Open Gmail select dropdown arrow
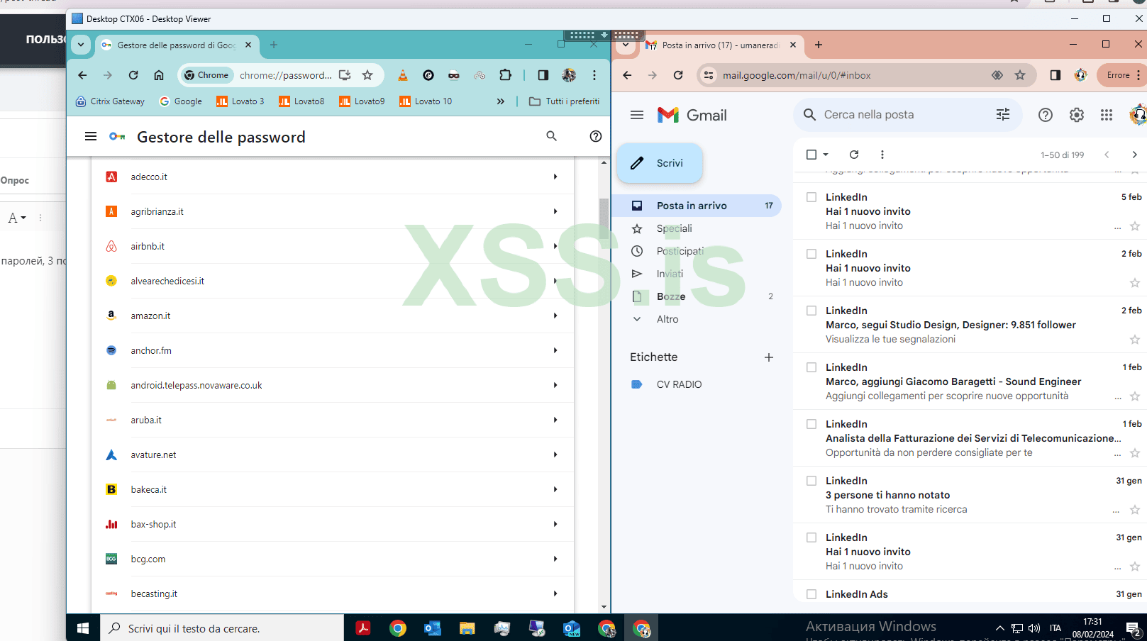 (826, 155)
